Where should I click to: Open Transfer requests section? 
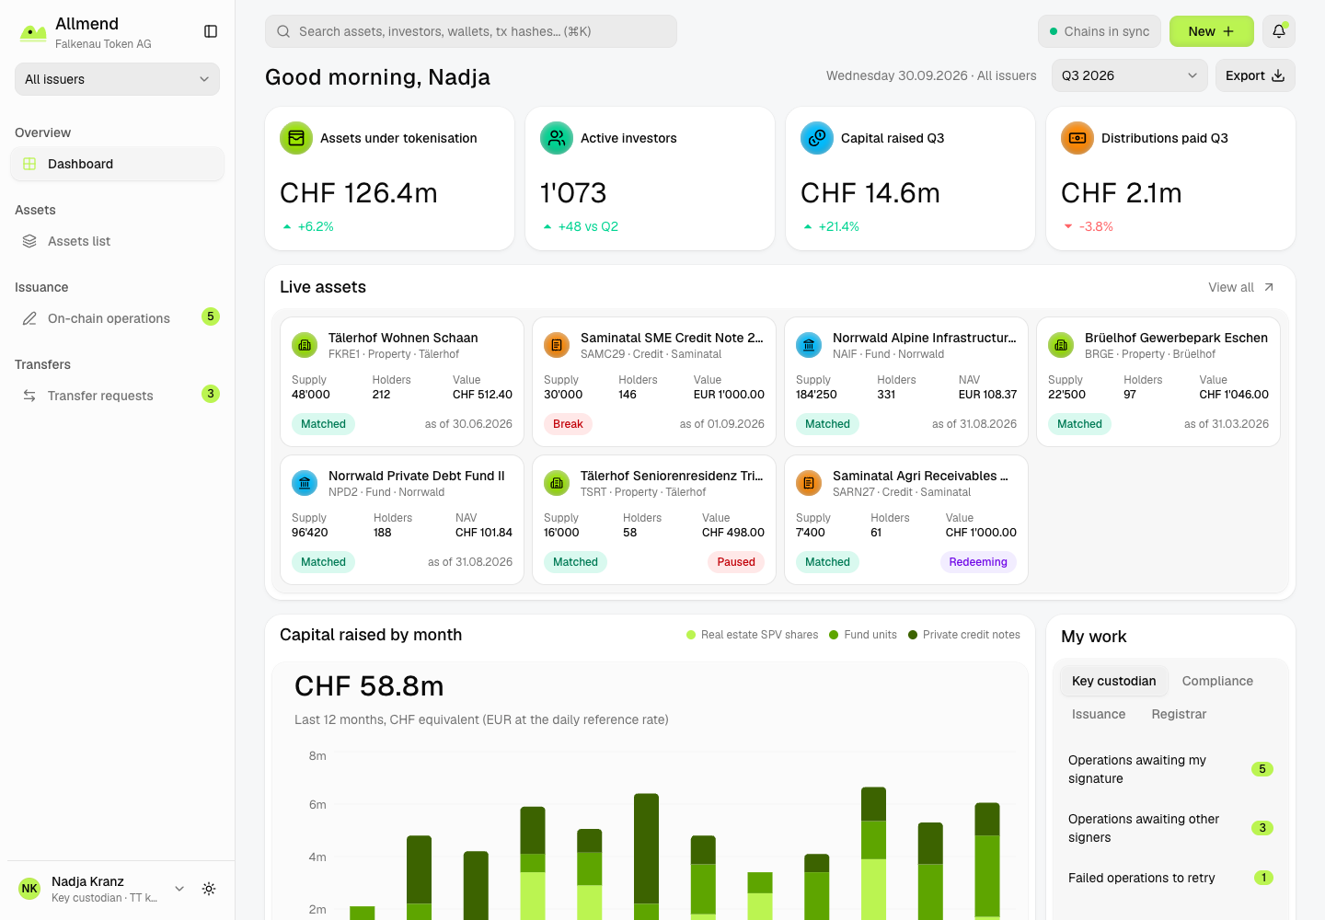(x=117, y=396)
